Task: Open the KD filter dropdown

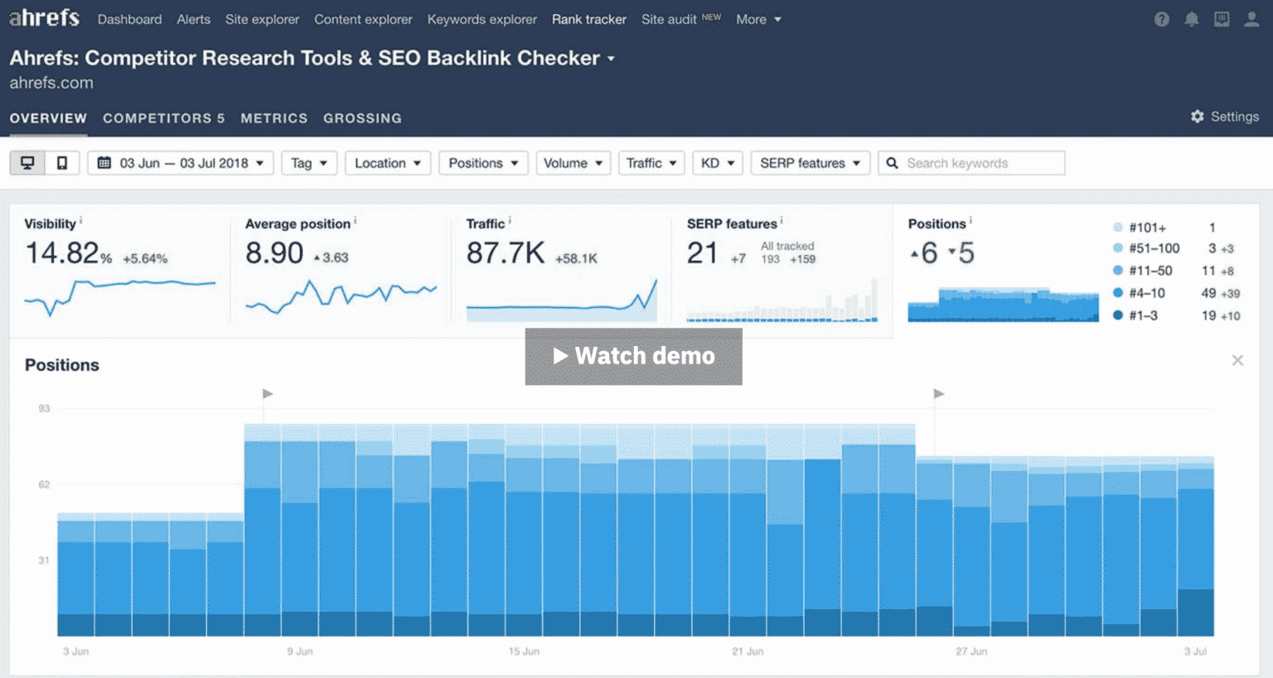Action: tap(716, 162)
